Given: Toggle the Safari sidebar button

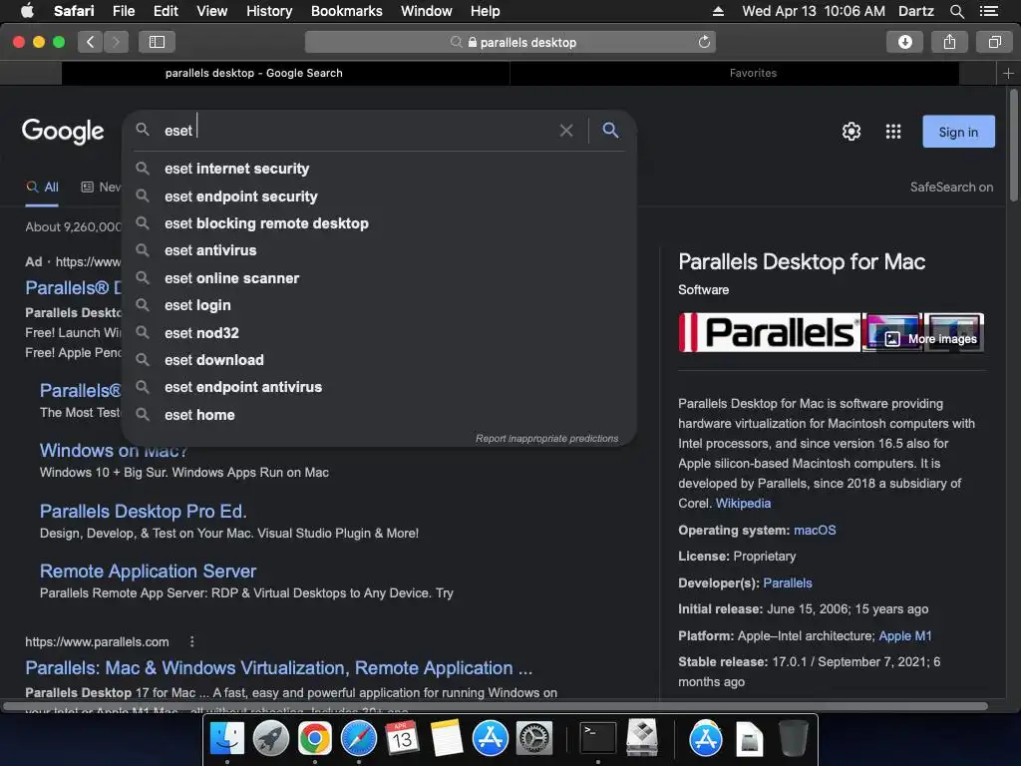Looking at the screenshot, I should coord(157,42).
